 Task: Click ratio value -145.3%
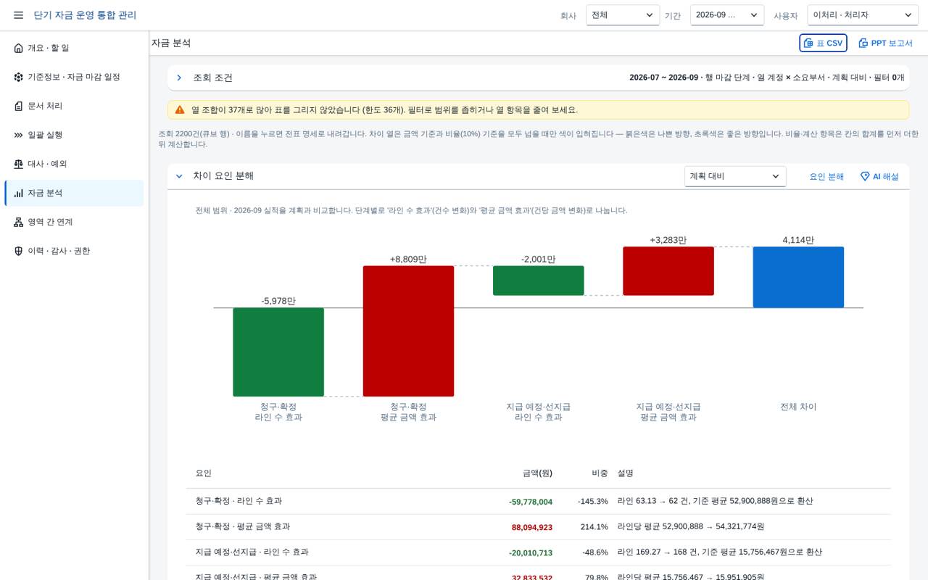(x=593, y=501)
